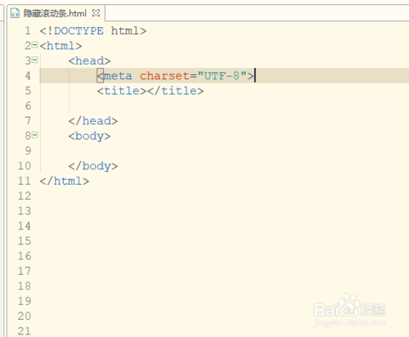Collapse the html tag fold on line 2
Viewport: 409px width, 337px height.
(x=34, y=45)
